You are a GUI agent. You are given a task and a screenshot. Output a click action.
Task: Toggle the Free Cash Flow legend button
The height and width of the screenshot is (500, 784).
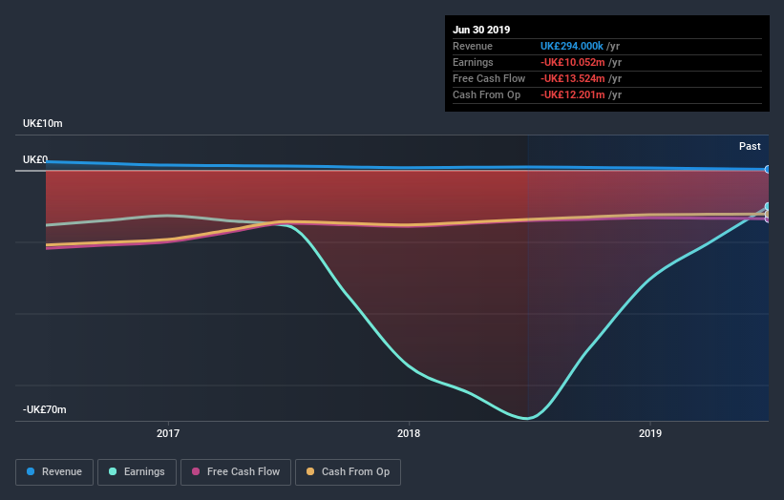[x=236, y=472]
